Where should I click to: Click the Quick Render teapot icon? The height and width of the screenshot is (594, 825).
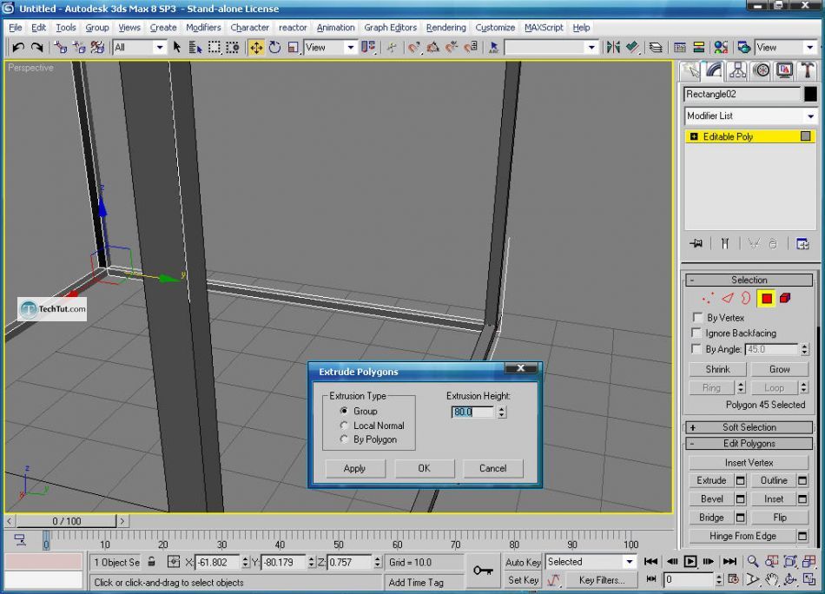coord(744,48)
